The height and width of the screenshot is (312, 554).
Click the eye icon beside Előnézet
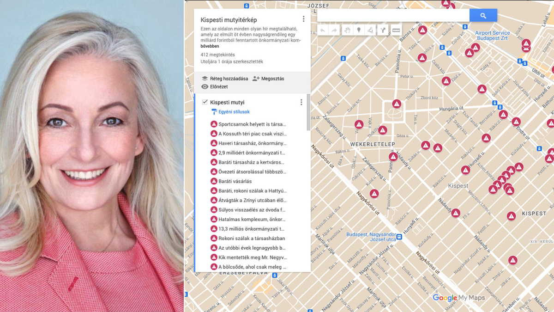[x=205, y=87]
